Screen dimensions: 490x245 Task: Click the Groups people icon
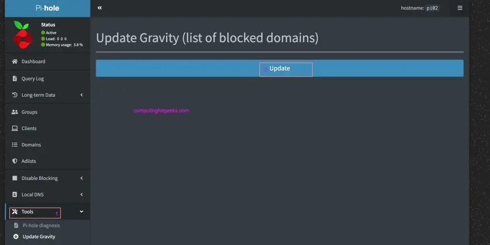(x=15, y=112)
